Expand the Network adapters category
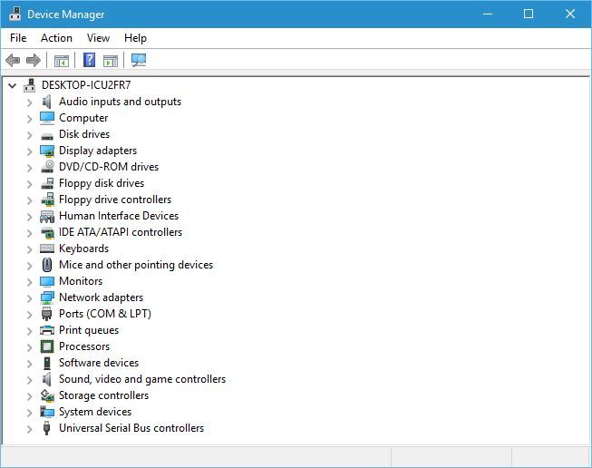Image resolution: width=592 pixels, height=468 pixels. tap(29, 298)
